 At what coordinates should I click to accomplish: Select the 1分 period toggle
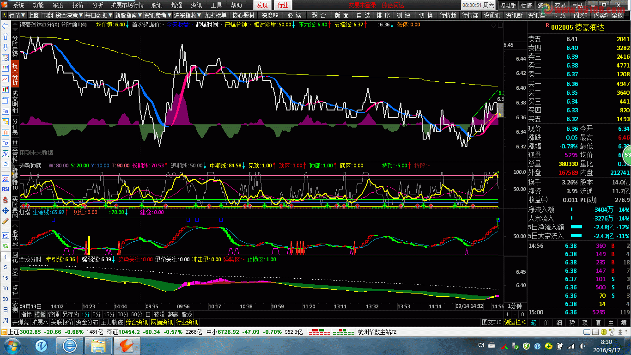[85, 314]
